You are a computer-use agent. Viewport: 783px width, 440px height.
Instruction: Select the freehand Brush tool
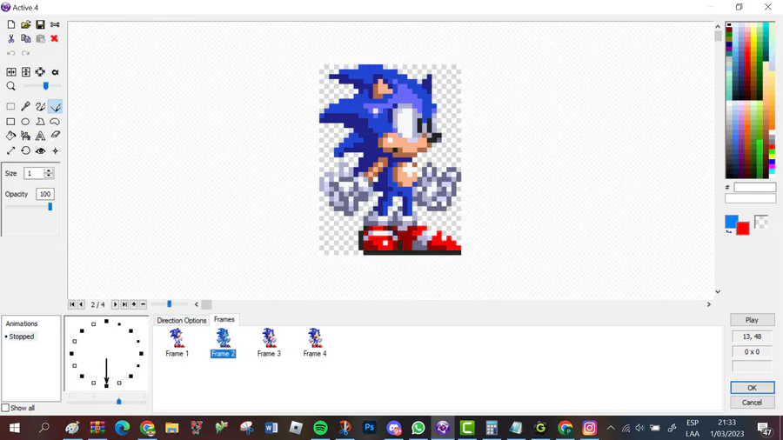coord(40,106)
